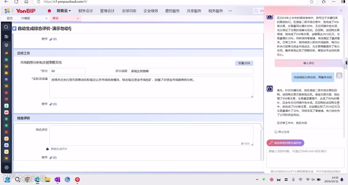Close the 评分 tab
The image size is (348, 185).
click(x=78, y=19)
